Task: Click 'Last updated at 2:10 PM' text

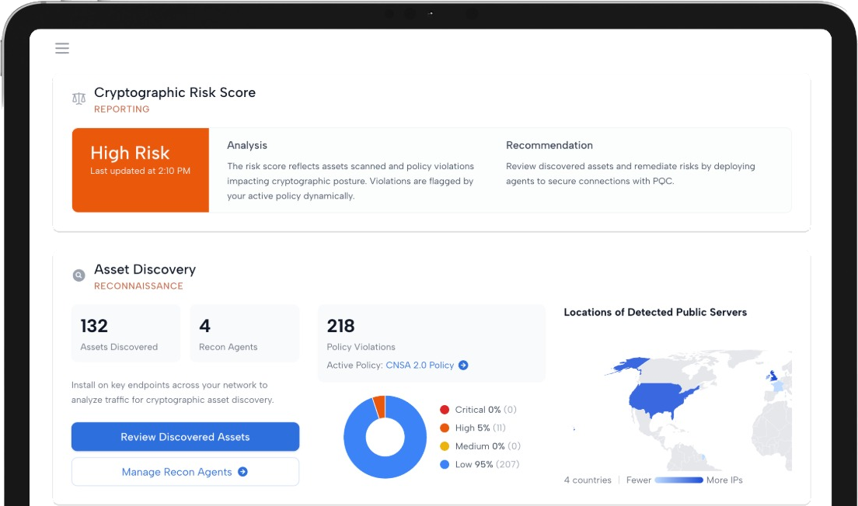Action: [140, 171]
